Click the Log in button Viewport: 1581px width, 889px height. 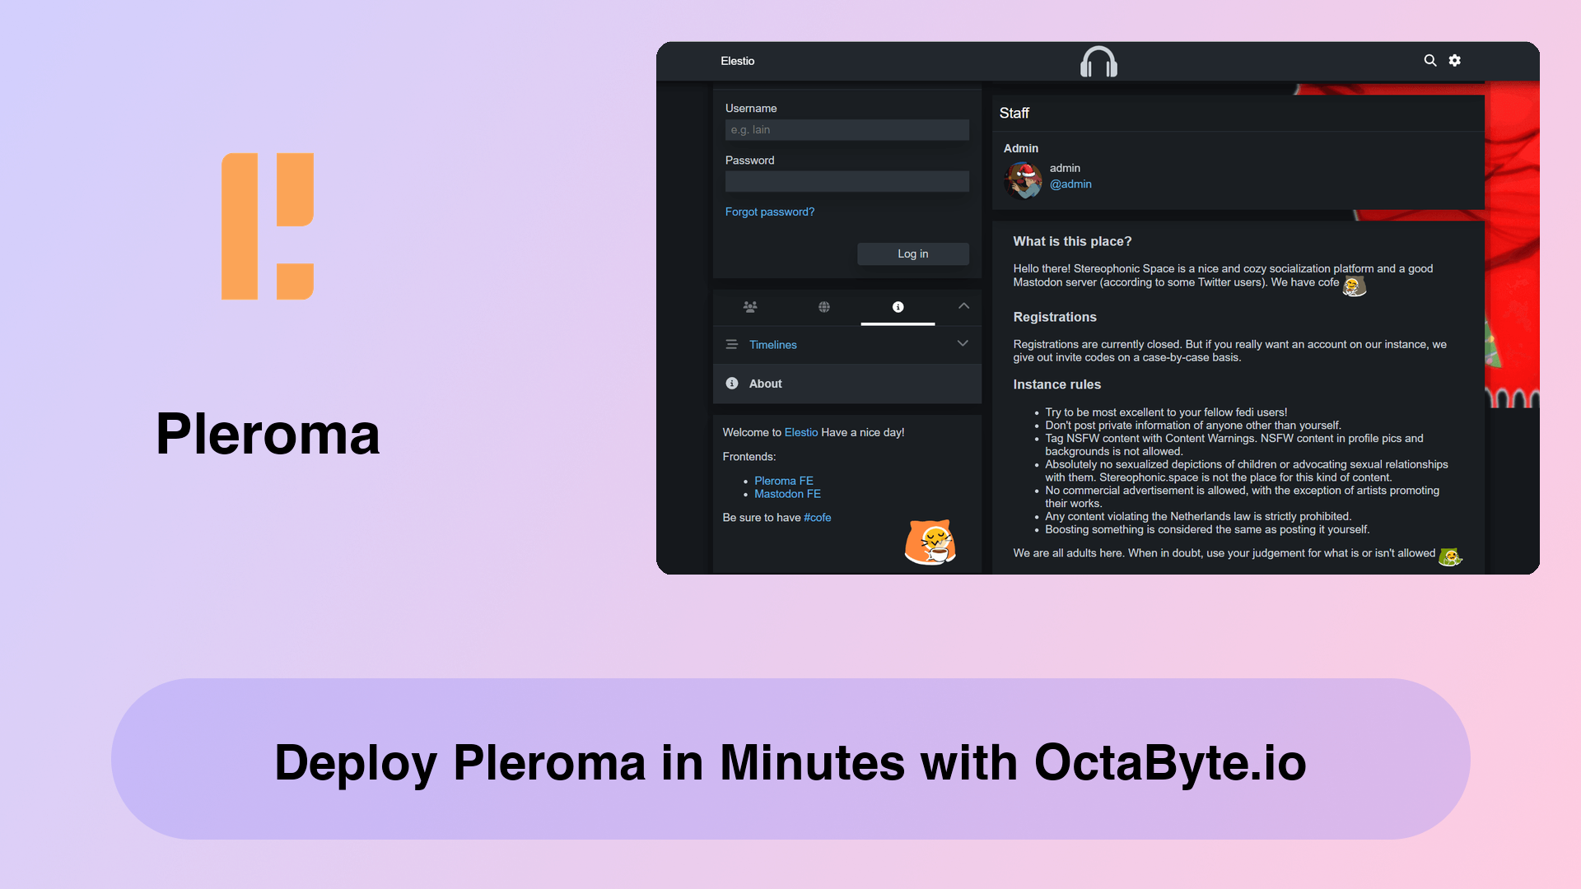pos(913,254)
